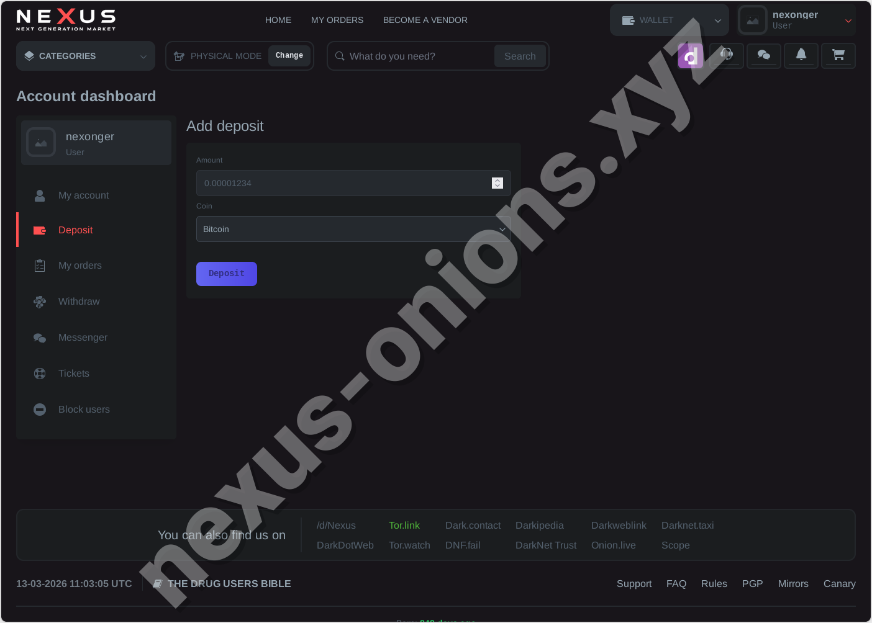The width and height of the screenshot is (872, 623).
Task: Open the Canary footer link
Action: 840,584
